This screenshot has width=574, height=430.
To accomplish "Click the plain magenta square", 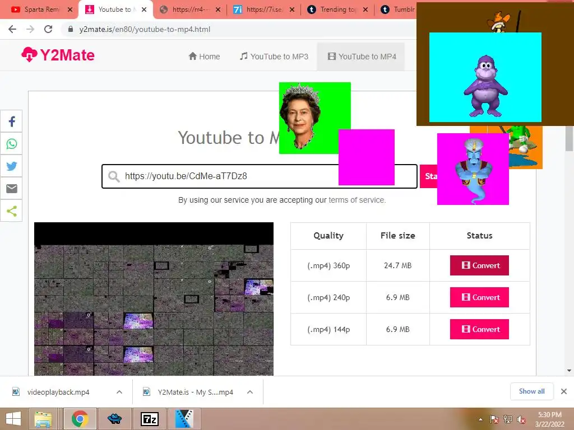I will (x=367, y=157).
